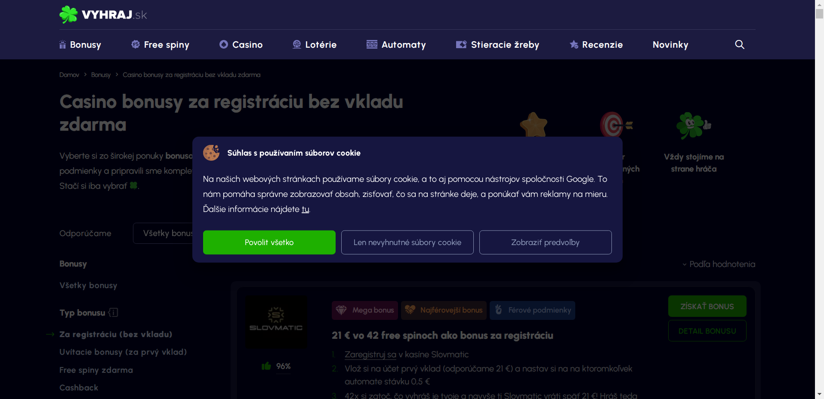Click the Férové podmienky badge icon
Image resolution: width=824 pixels, height=399 pixels.
(x=499, y=310)
